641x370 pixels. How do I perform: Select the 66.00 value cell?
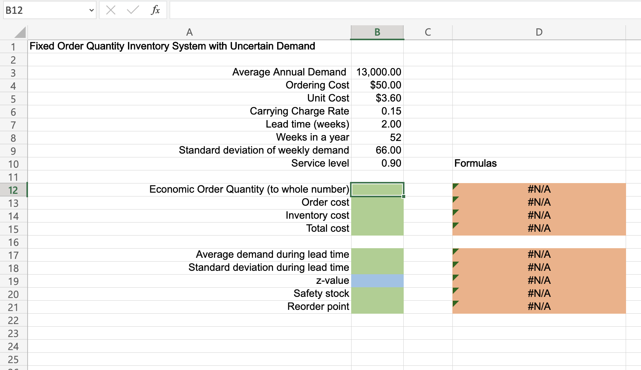coord(377,151)
